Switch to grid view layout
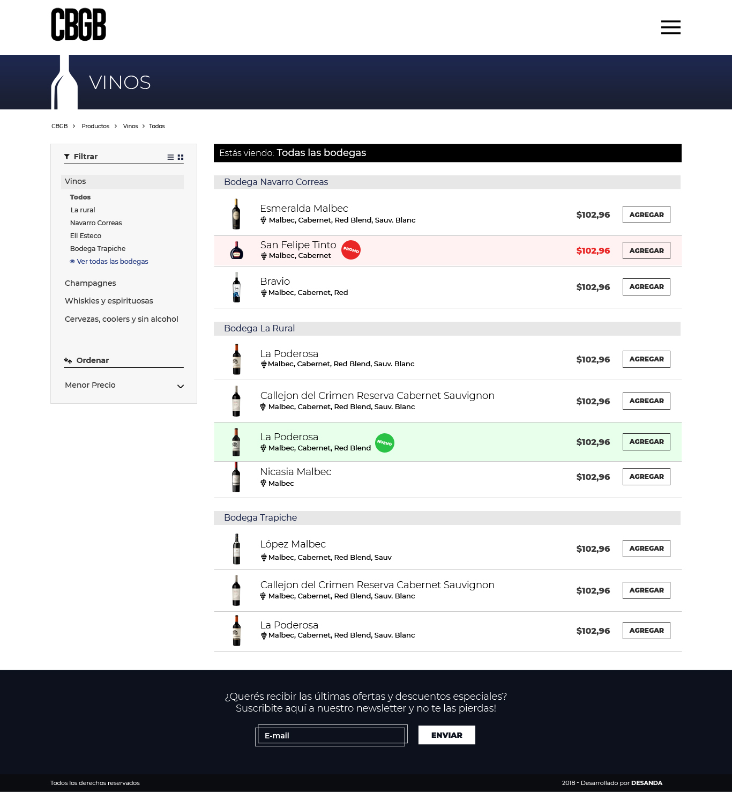 (181, 157)
